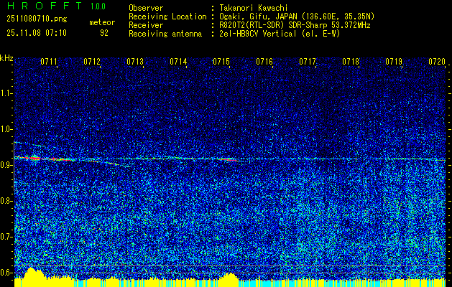452x287 pixels.
Task: Click the 1.0 kHz axis label
Action: pyautogui.click(x=6, y=129)
